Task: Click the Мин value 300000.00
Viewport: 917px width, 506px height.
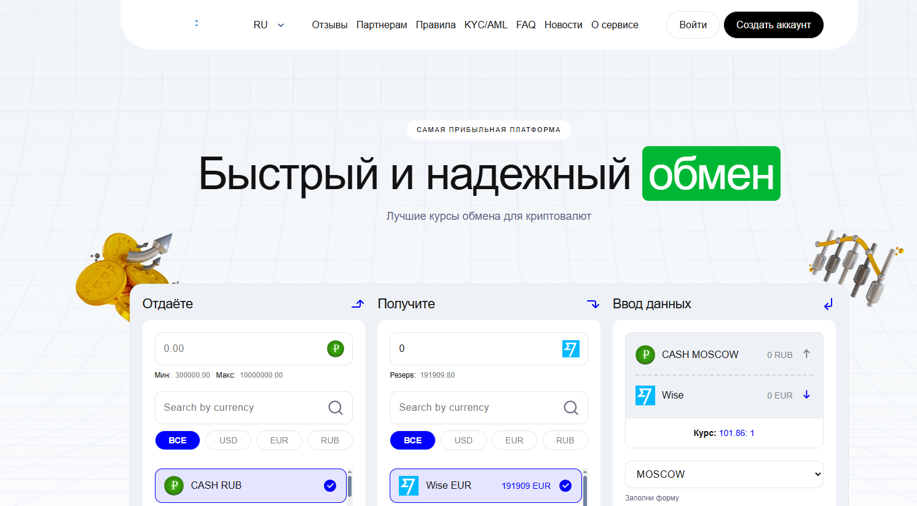Action: [192, 375]
